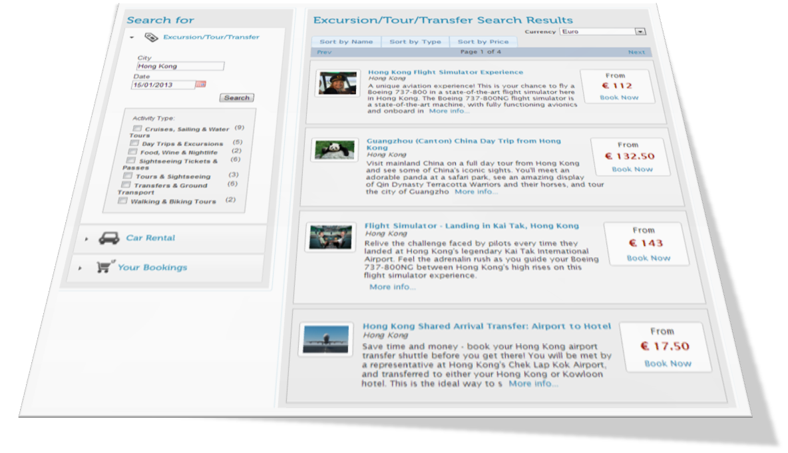This screenshot has height=453, width=788.
Task: Expand the Car Rental section arrow
Action: 86,238
